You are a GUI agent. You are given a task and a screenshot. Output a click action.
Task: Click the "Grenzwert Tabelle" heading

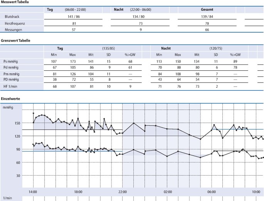tap(15, 41)
